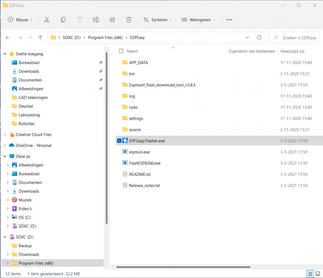Click the horizontal scrollbar of file list
Image resolution: width=323 pixels, height=278 pixels.
183,267
